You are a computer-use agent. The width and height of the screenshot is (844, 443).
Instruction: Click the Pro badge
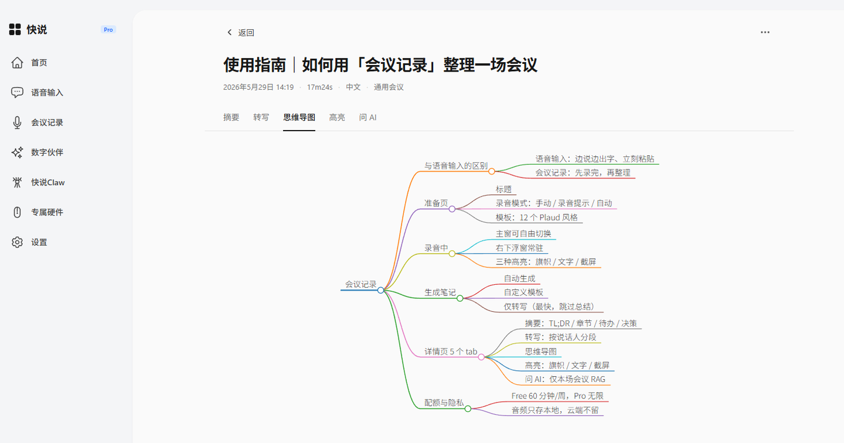pos(108,29)
